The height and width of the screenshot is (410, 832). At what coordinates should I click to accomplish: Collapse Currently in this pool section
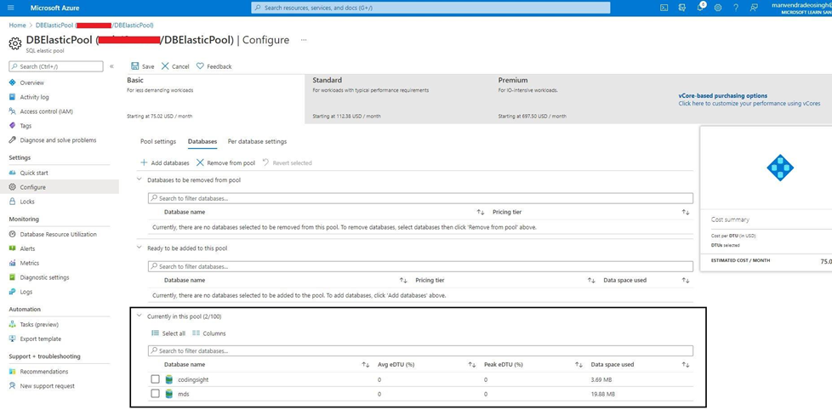coord(140,316)
